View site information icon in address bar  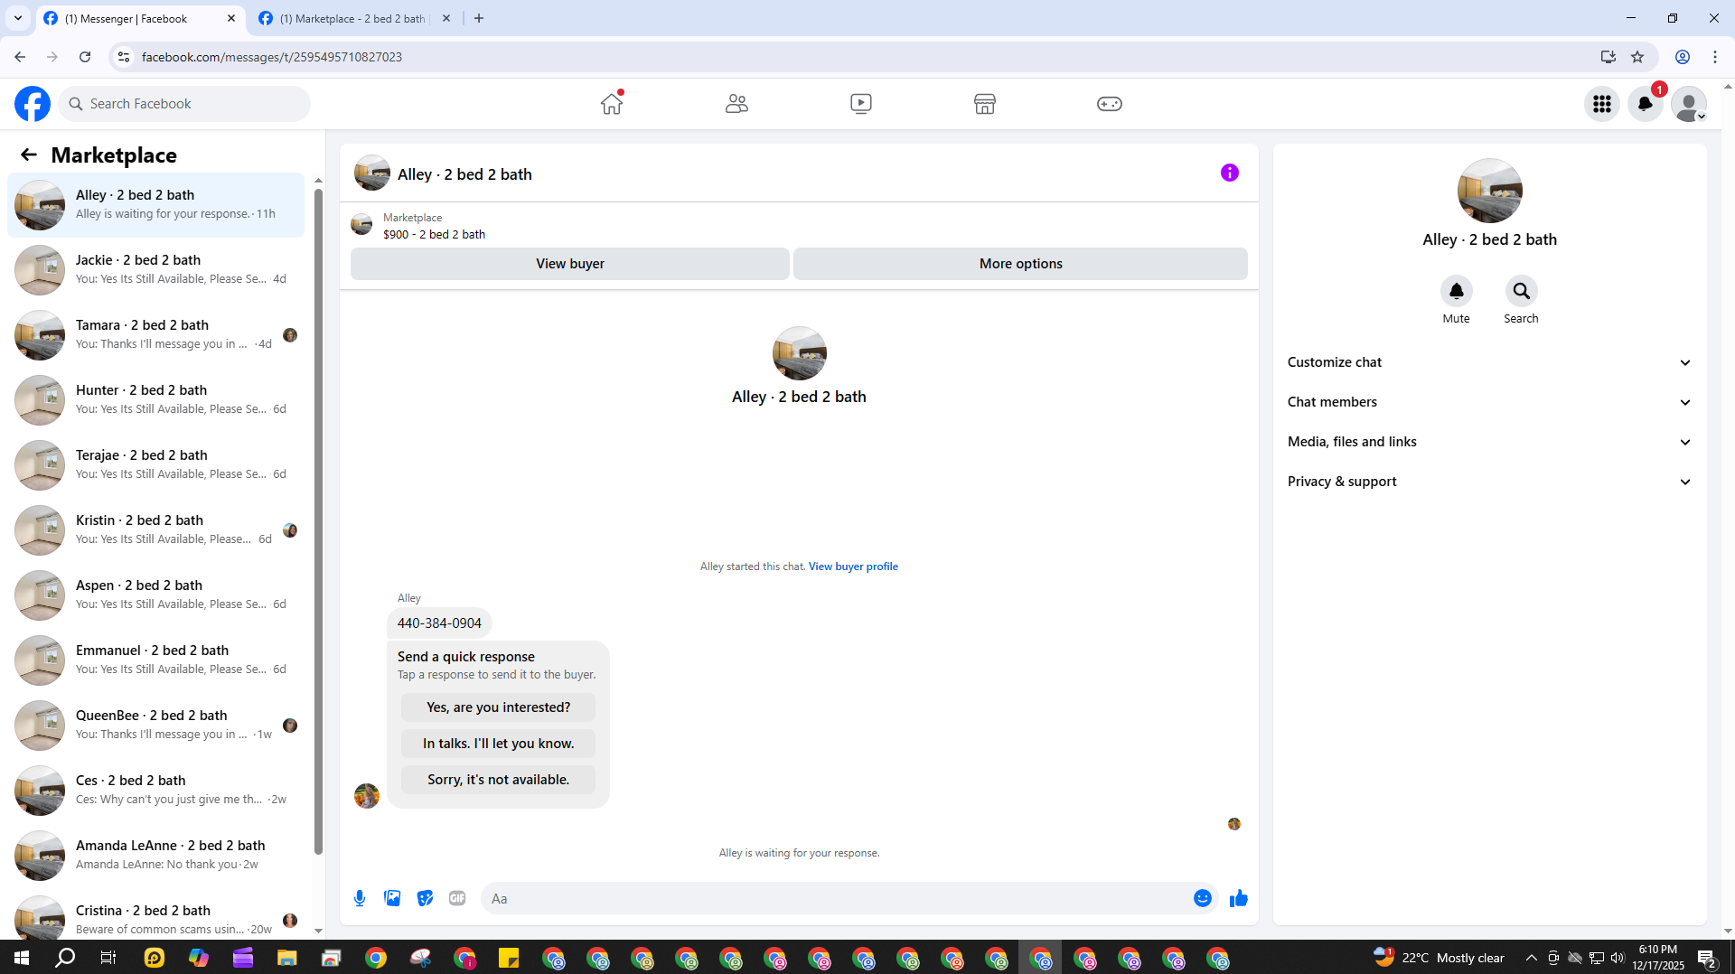tap(124, 57)
